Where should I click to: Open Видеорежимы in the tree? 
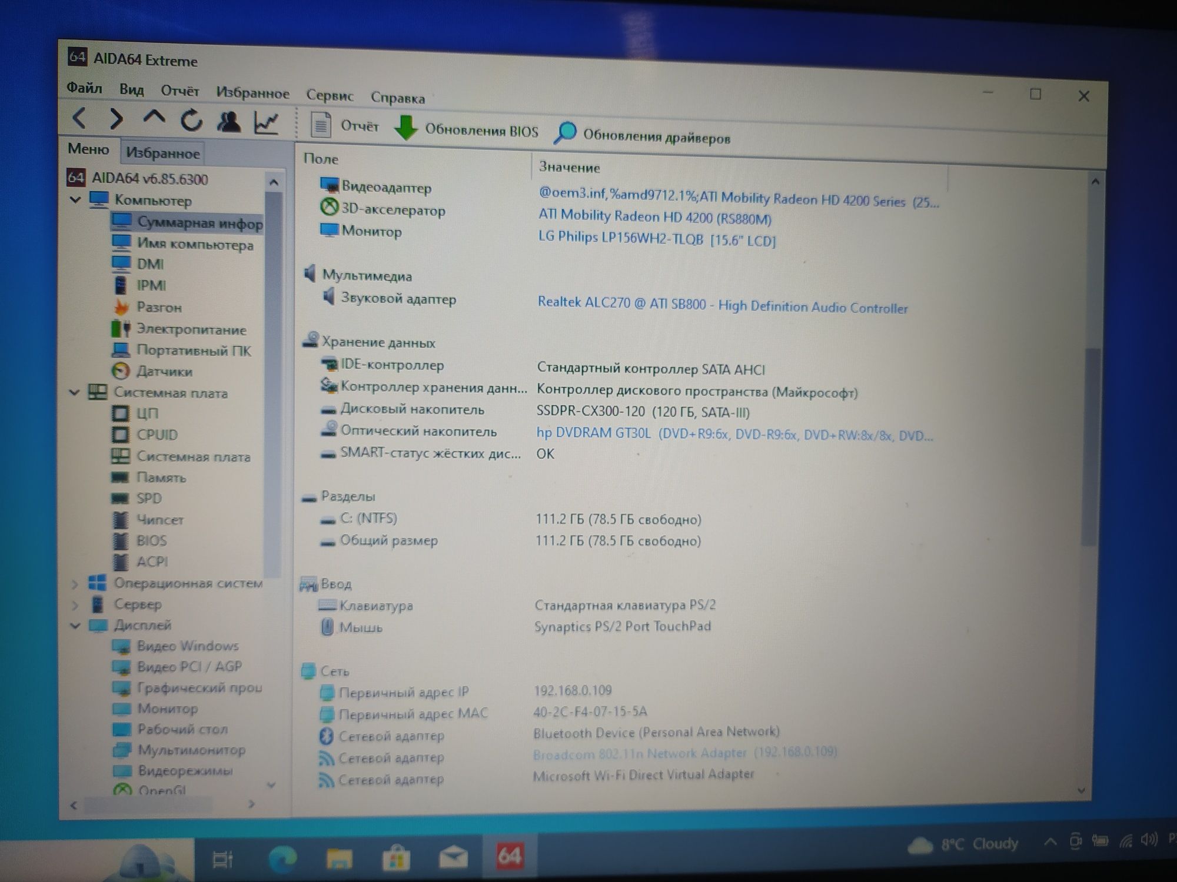coord(173,770)
